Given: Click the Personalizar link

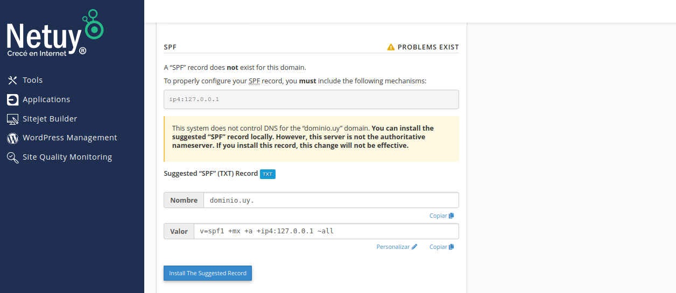Looking at the screenshot, I should pyautogui.click(x=393, y=247).
